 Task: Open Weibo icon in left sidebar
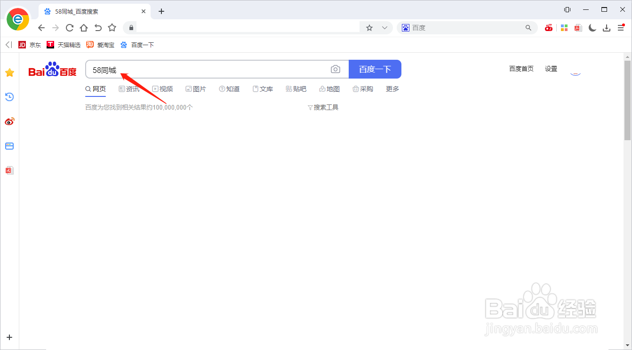click(9, 121)
